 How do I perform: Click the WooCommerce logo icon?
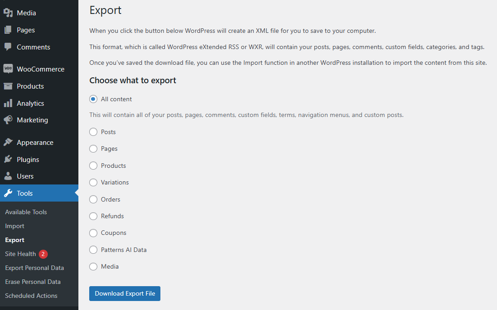tap(8, 69)
